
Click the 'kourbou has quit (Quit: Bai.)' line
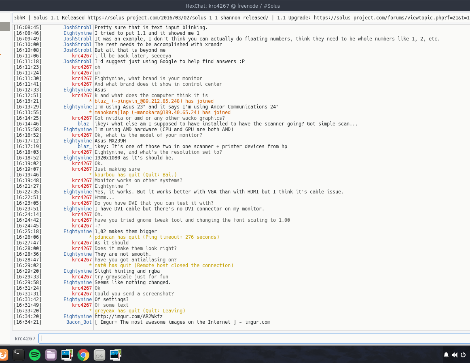point(135,174)
